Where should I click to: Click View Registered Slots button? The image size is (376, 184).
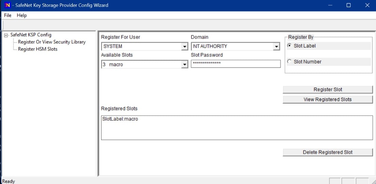click(x=327, y=99)
